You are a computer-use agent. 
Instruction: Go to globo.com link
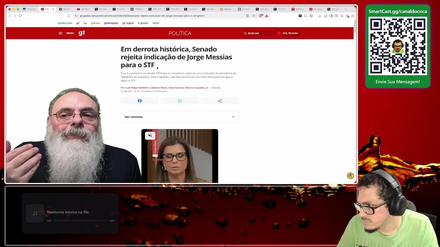pos(65,23)
